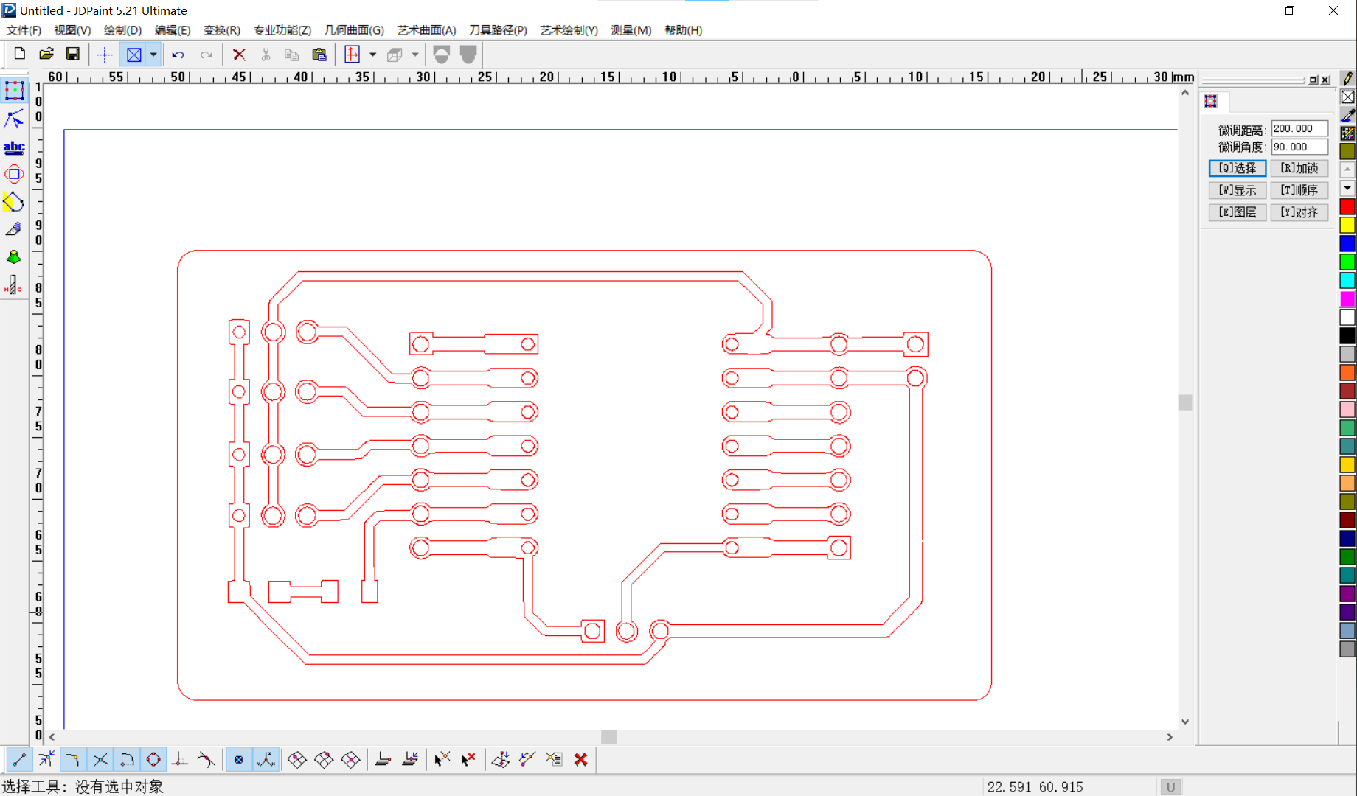Save the drawing with the floppy disk icon
Viewport: 1357px width, 796px height.
tap(72, 54)
